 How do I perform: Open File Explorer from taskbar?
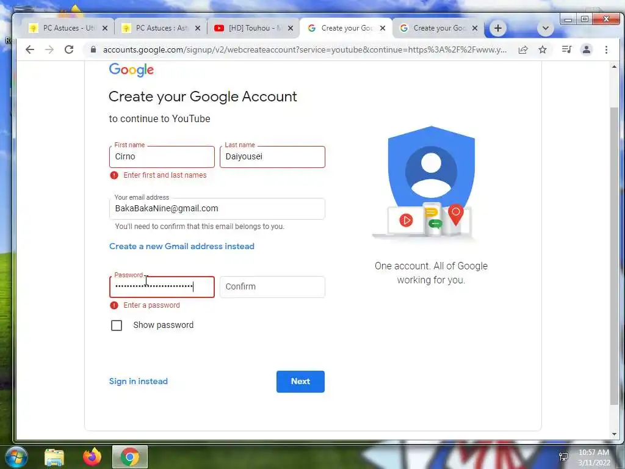(x=54, y=457)
